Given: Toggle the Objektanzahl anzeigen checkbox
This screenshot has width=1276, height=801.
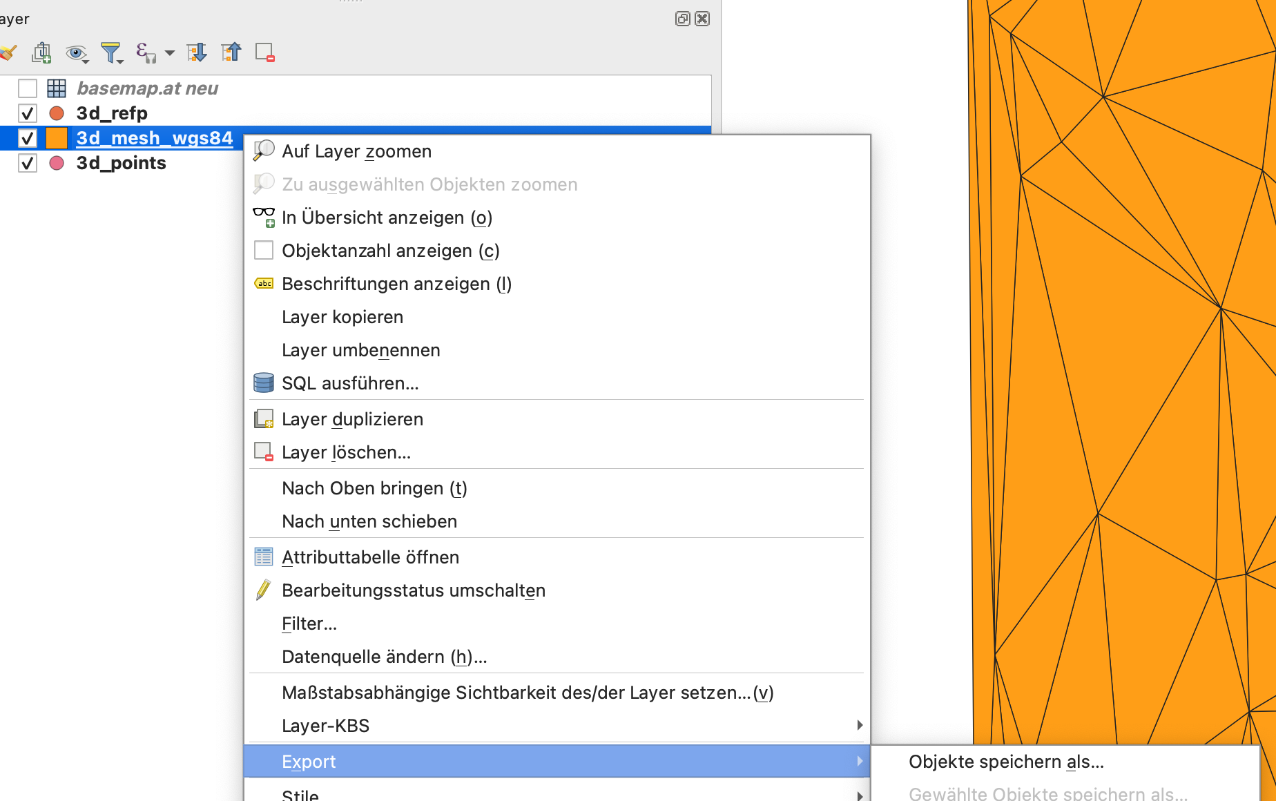Looking at the screenshot, I should click(x=264, y=250).
